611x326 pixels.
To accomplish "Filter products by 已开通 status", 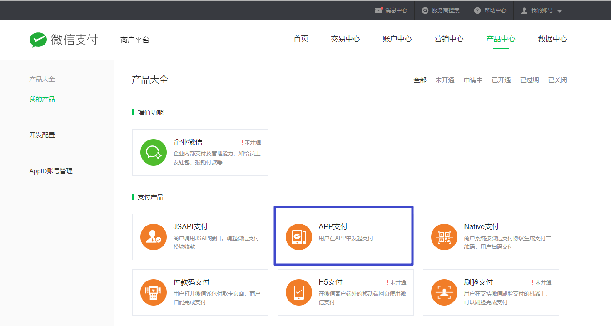I will coord(501,80).
